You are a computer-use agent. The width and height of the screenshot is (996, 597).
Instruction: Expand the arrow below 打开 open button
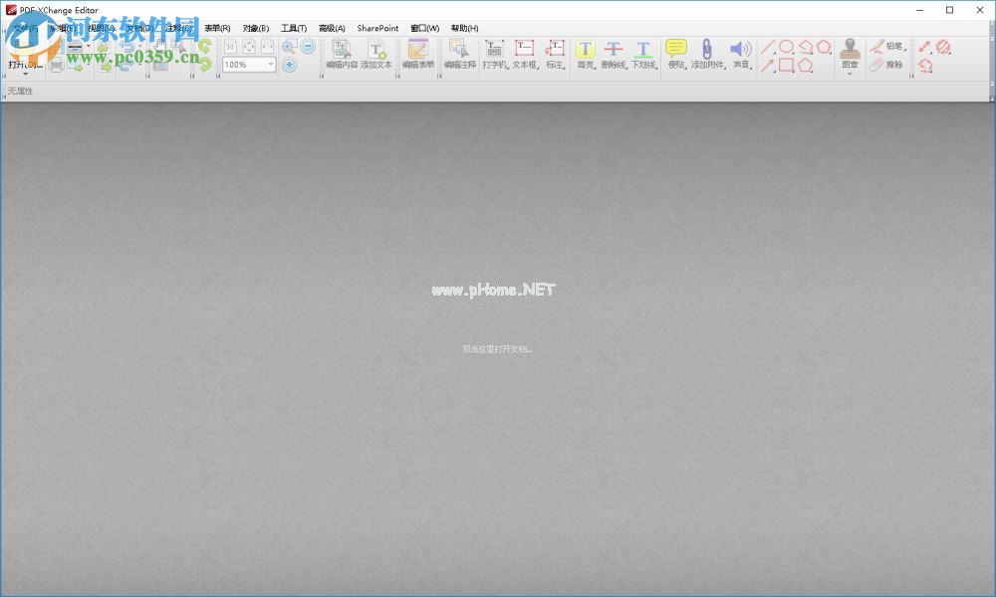click(x=26, y=74)
